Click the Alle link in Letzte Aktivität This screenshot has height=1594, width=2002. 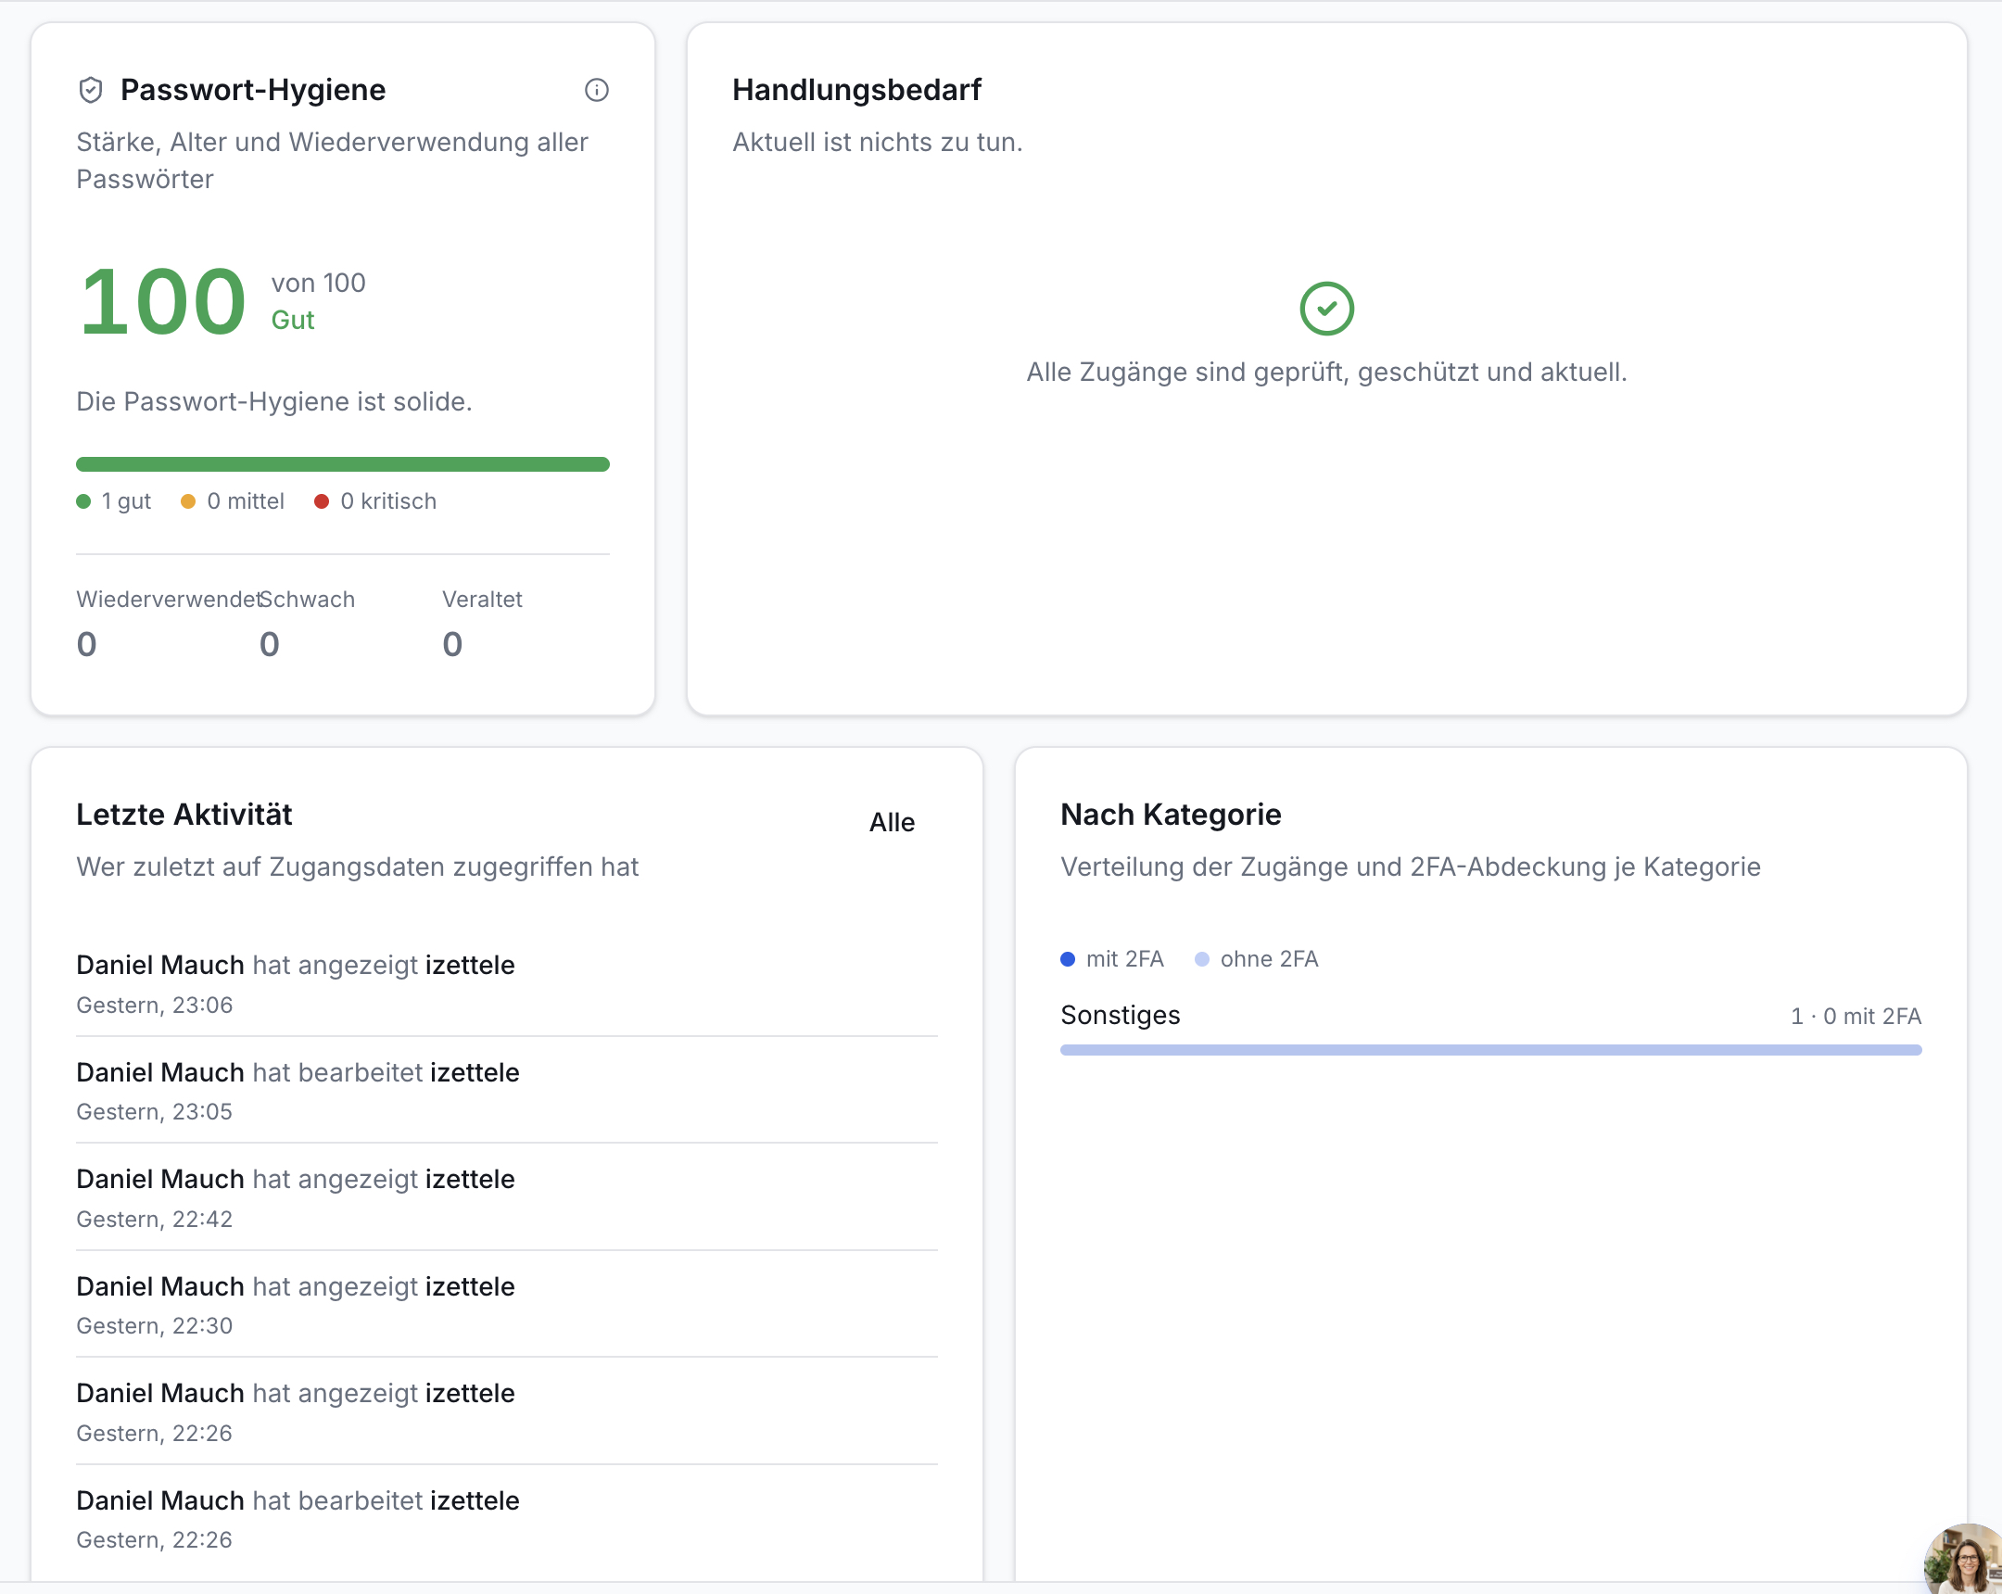click(x=892, y=823)
